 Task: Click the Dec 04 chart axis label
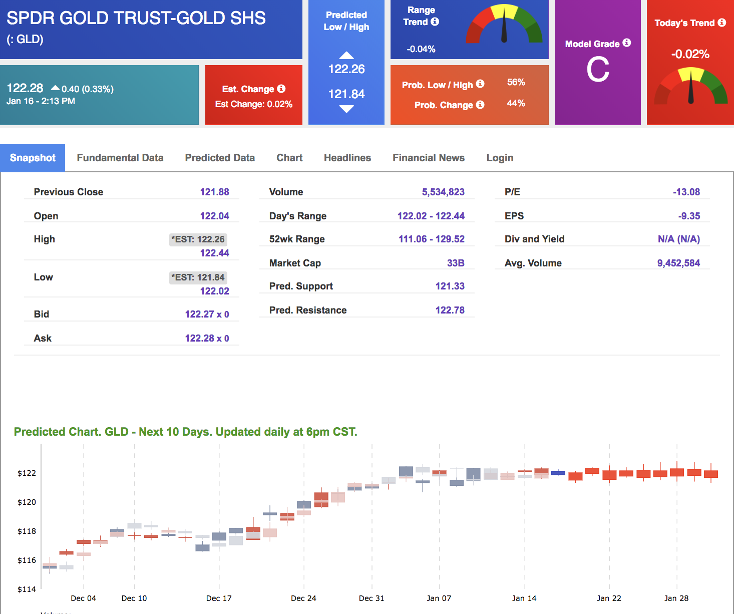[x=83, y=598]
